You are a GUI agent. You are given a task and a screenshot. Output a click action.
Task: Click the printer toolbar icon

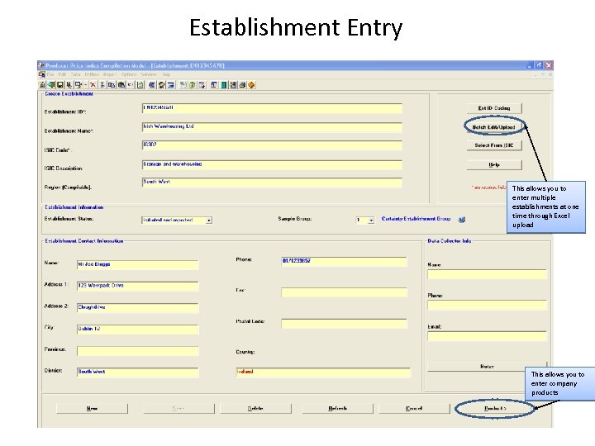click(x=242, y=85)
